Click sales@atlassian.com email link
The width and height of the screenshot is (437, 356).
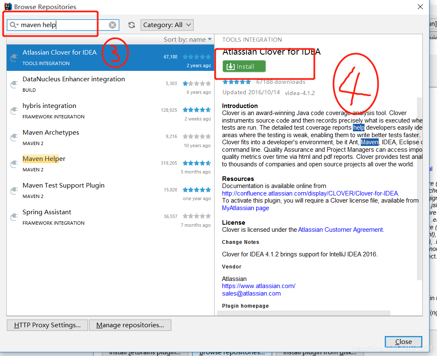tap(251, 293)
